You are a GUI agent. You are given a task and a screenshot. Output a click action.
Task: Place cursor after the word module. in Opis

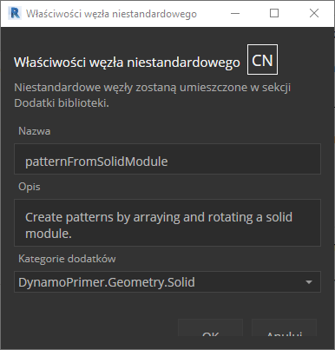pos(73,234)
